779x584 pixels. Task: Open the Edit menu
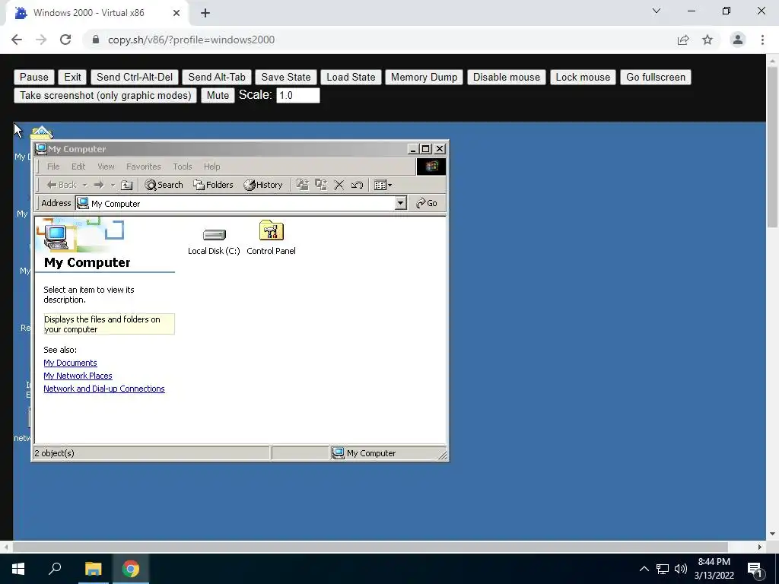(78, 167)
